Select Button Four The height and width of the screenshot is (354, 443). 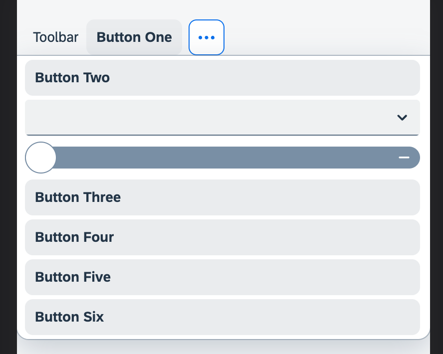[x=222, y=237]
